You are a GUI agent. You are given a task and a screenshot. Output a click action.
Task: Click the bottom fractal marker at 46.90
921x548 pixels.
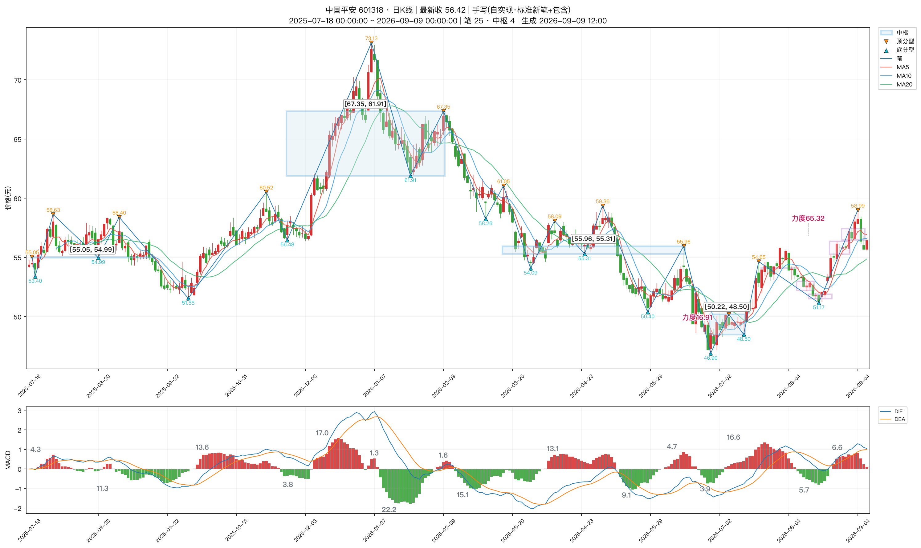click(711, 354)
